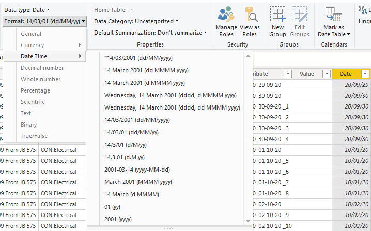Click cell 01-10-20 _5
The width and height of the screenshot is (371, 231).
(273, 161)
